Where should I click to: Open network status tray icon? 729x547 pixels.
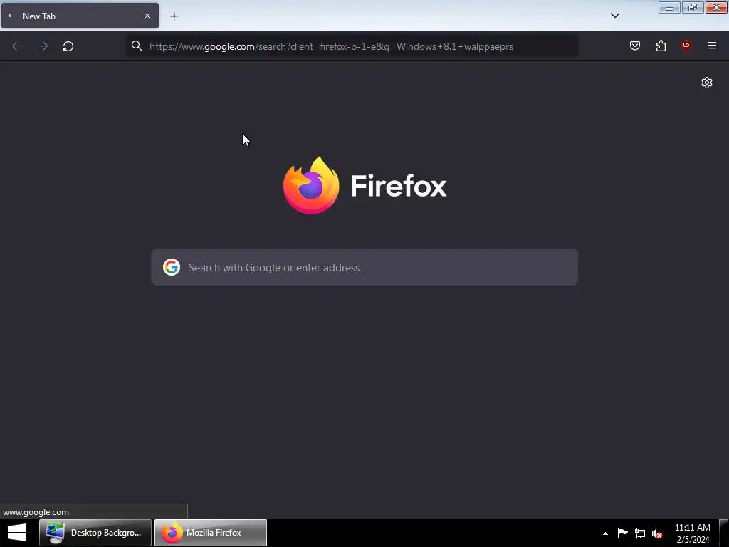click(x=640, y=533)
